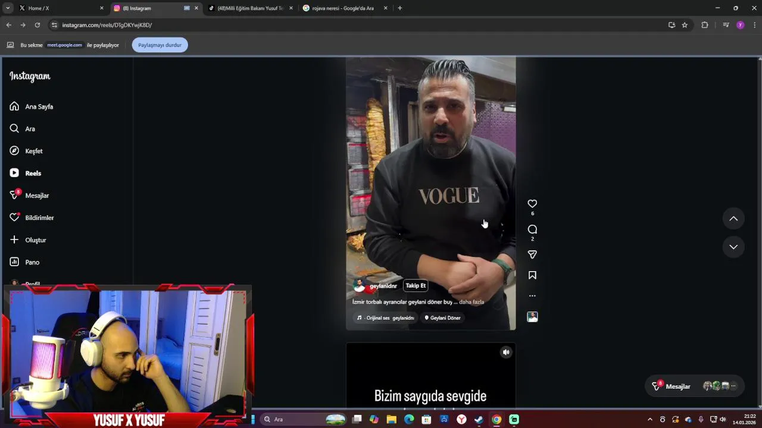The width and height of the screenshot is (762, 428).
Task: Open the Chrome profile avatar
Action: [741, 25]
